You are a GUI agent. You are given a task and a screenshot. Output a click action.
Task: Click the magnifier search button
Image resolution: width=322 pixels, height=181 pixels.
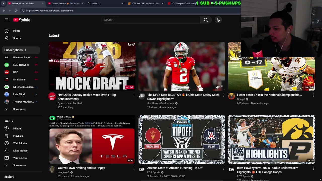[206, 20]
